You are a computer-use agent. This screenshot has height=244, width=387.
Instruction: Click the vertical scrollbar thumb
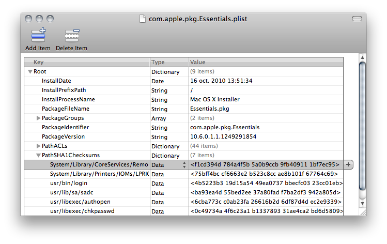[362, 124]
